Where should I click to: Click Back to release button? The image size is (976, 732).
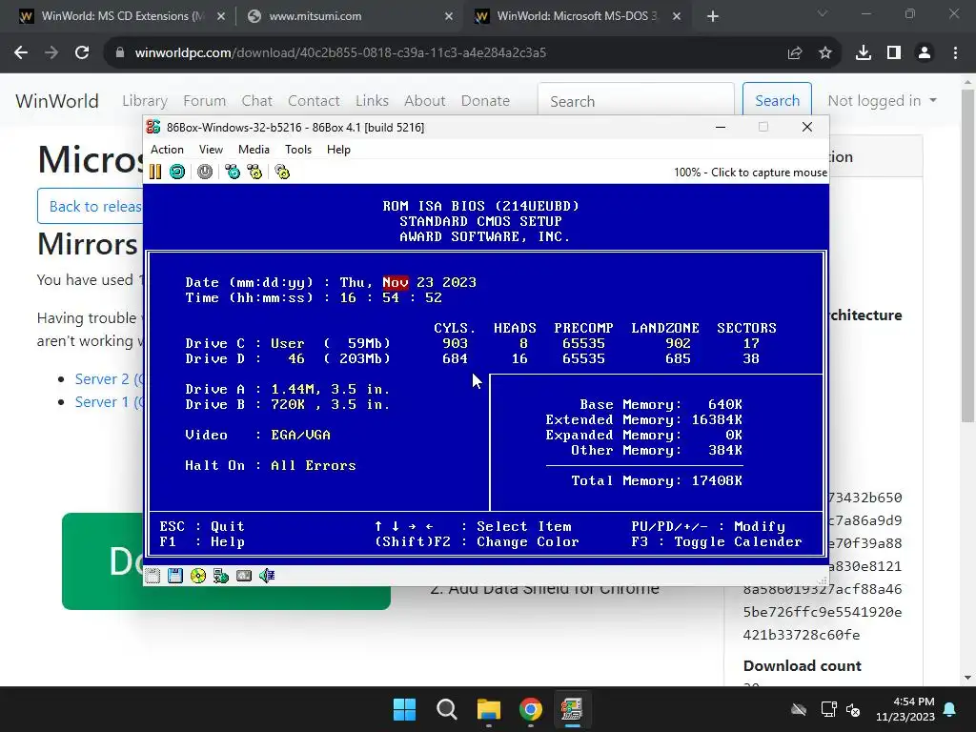click(x=91, y=206)
